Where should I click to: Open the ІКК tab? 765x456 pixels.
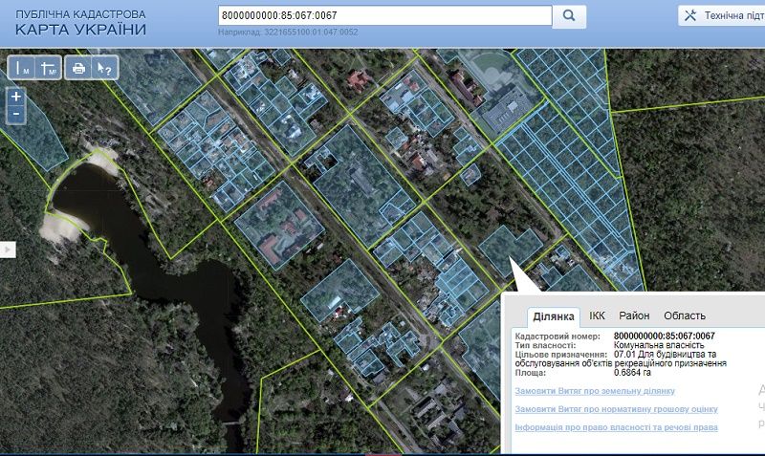coord(597,315)
